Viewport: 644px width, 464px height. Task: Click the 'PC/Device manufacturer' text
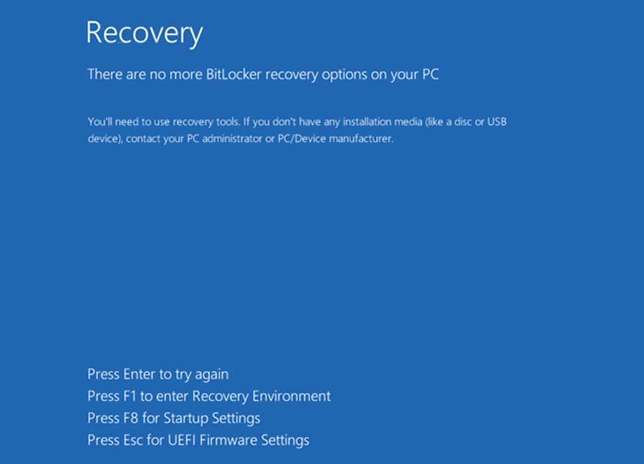click(335, 139)
